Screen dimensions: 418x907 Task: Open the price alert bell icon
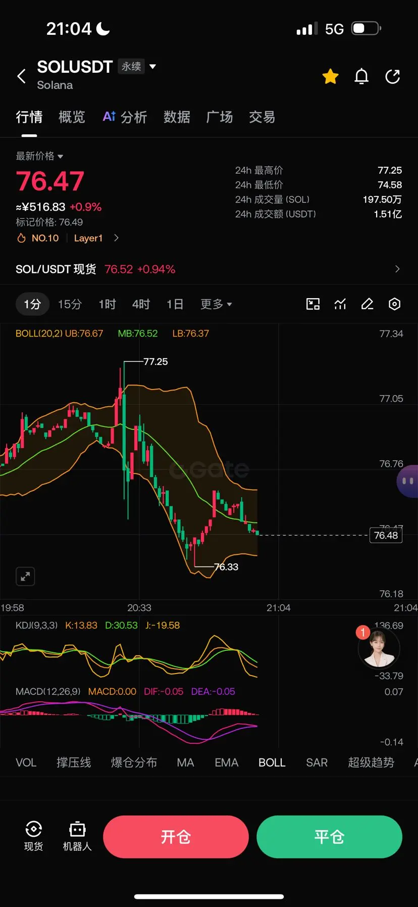click(361, 76)
